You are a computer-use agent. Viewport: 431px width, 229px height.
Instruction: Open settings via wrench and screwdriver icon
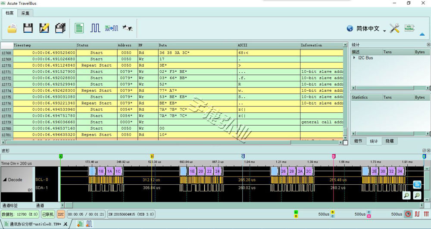[394, 28]
